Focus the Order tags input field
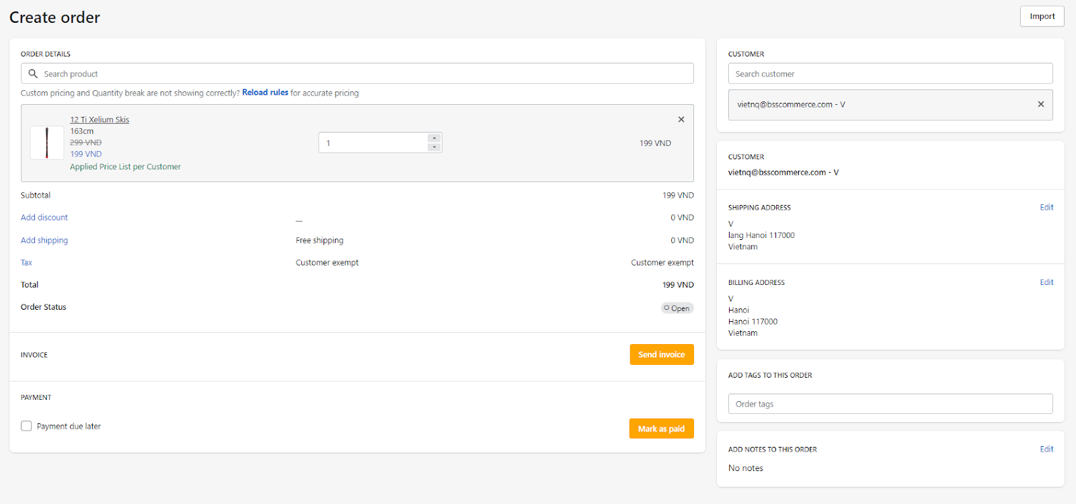1076x504 pixels. [x=890, y=404]
